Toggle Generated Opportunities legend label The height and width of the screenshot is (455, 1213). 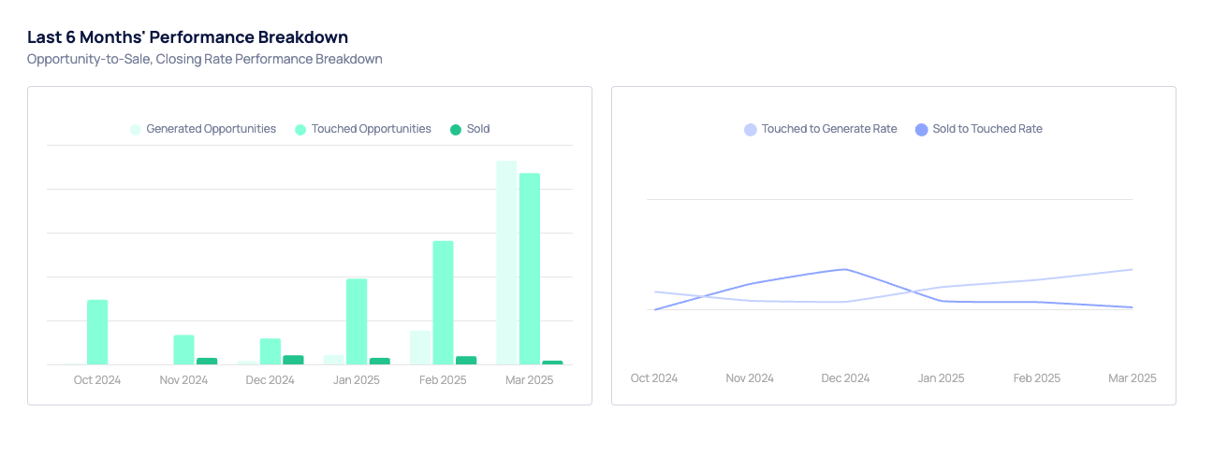click(x=211, y=129)
